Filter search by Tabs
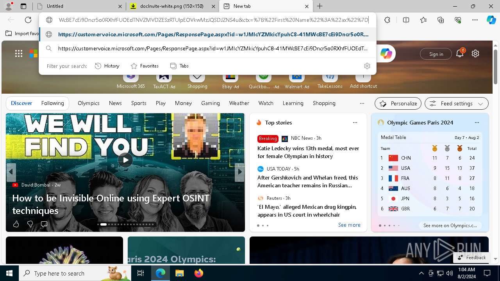This screenshot has width=500, height=281. pyautogui.click(x=179, y=66)
